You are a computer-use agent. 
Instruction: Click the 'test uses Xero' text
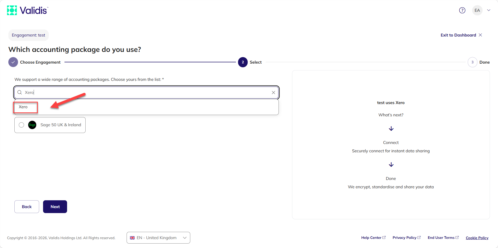pos(391,103)
